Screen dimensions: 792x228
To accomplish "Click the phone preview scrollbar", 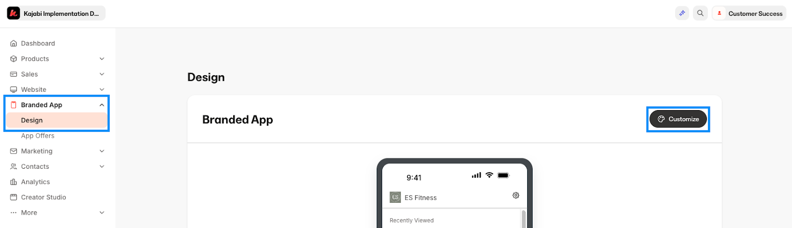I will pyautogui.click(x=524, y=219).
